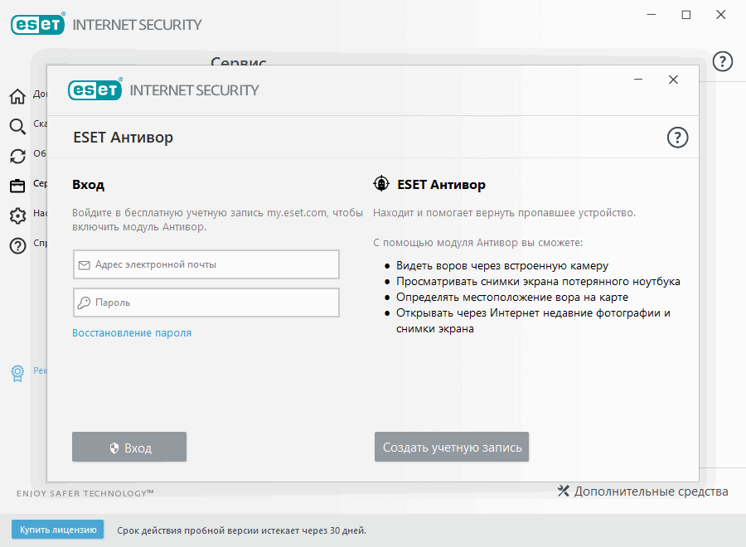The width and height of the screenshot is (746, 547).
Task: Click the sidebar Help question mark icon
Action: pos(17,245)
